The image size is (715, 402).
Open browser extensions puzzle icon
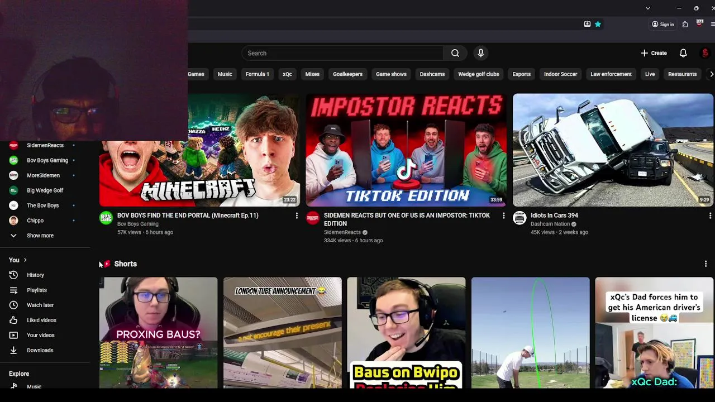tap(685, 24)
